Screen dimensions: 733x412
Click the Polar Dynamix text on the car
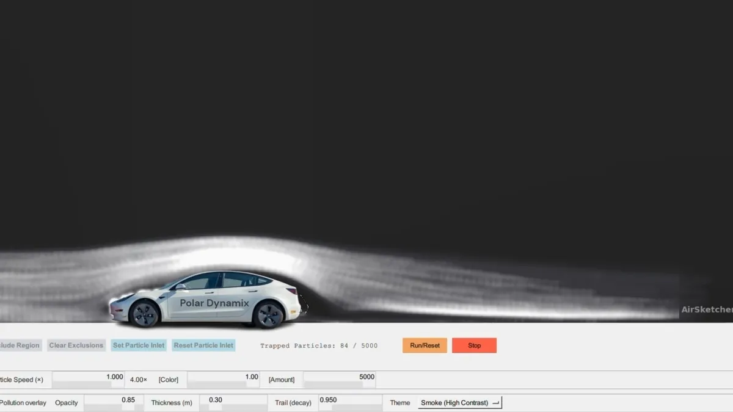[x=214, y=303]
